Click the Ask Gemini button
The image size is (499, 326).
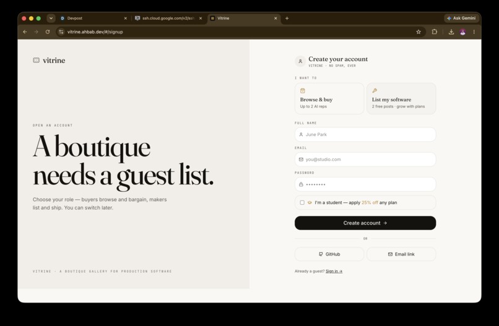(461, 19)
